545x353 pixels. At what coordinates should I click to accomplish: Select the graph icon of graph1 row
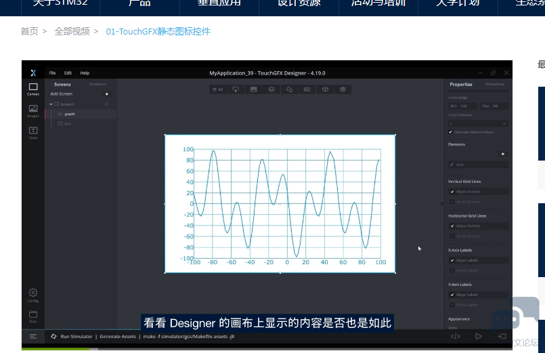(60, 114)
